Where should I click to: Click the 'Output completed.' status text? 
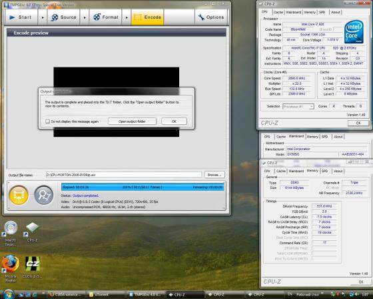tap(85, 196)
